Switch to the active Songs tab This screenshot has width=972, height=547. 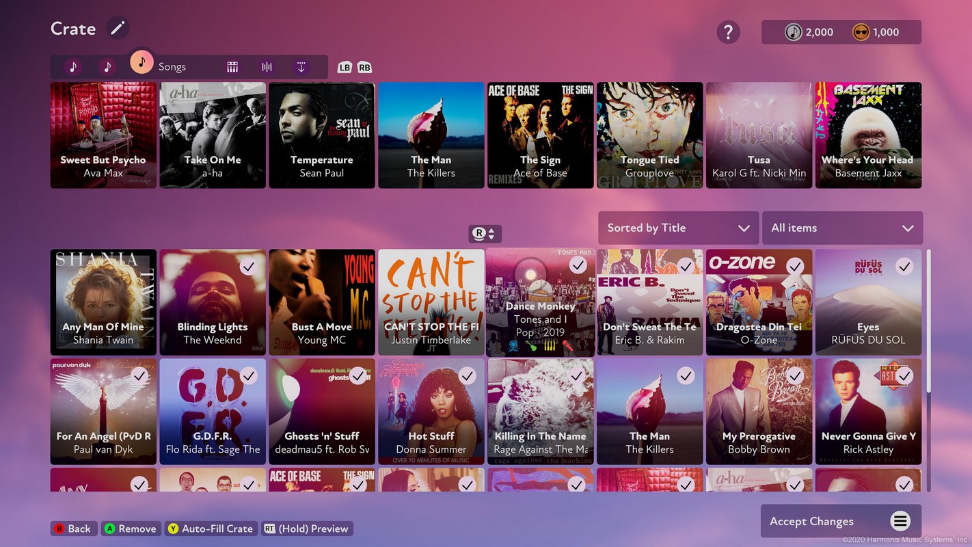(x=141, y=62)
